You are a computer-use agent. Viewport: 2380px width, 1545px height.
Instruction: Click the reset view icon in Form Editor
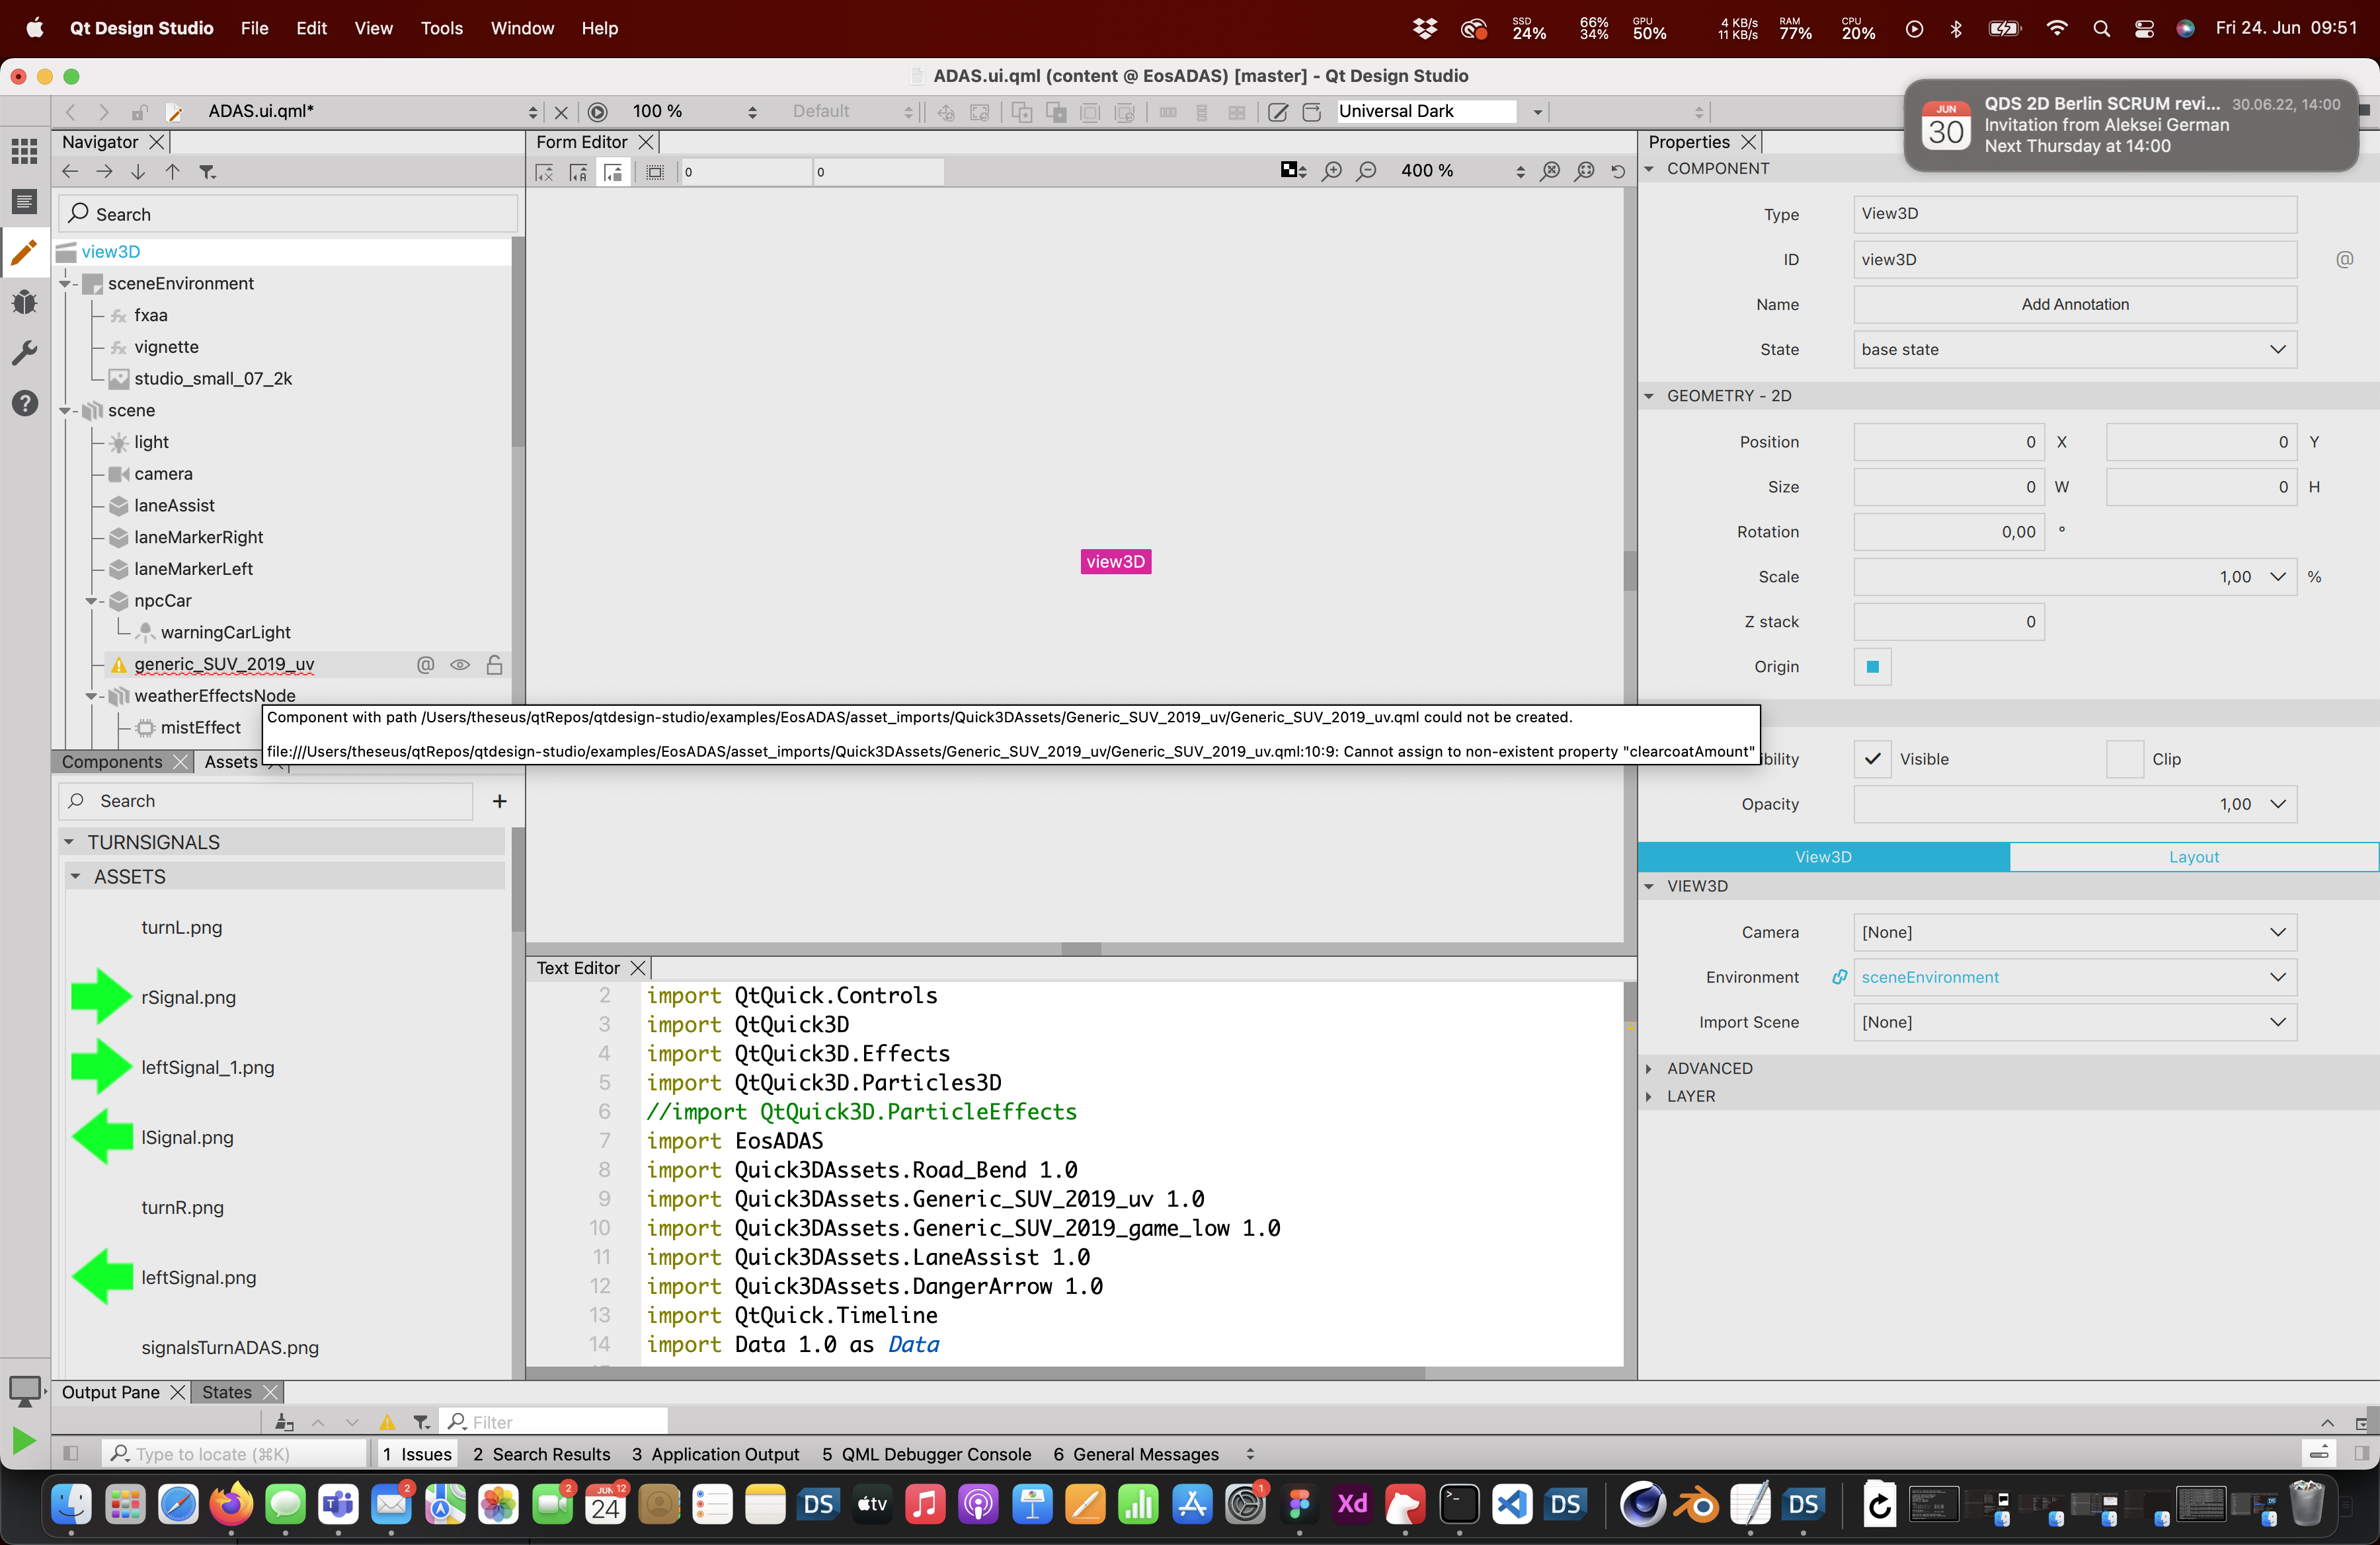[1618, 171]
